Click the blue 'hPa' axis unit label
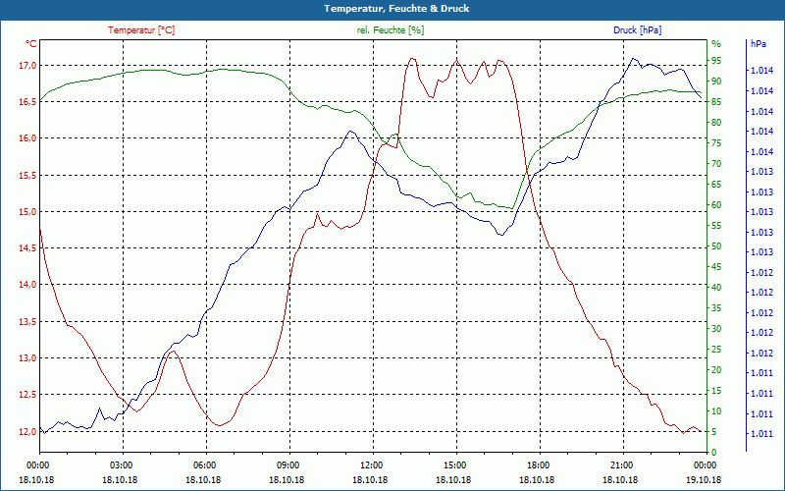This screenshot has width=785, height=491. pyautogui.click(x=758, y=44)
